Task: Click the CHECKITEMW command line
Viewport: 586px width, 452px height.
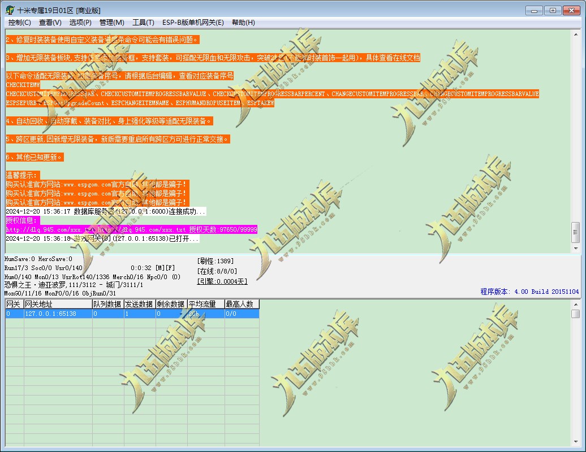Action: pos(23,85)
